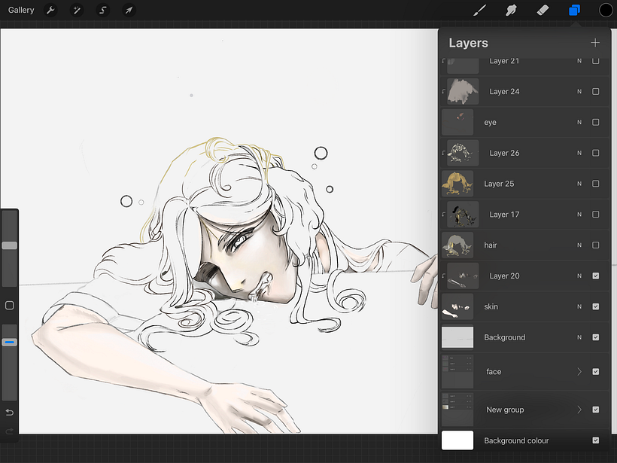617x463 pixels.
Task: Hide the Background colour layer
Action: click(596, 440)
